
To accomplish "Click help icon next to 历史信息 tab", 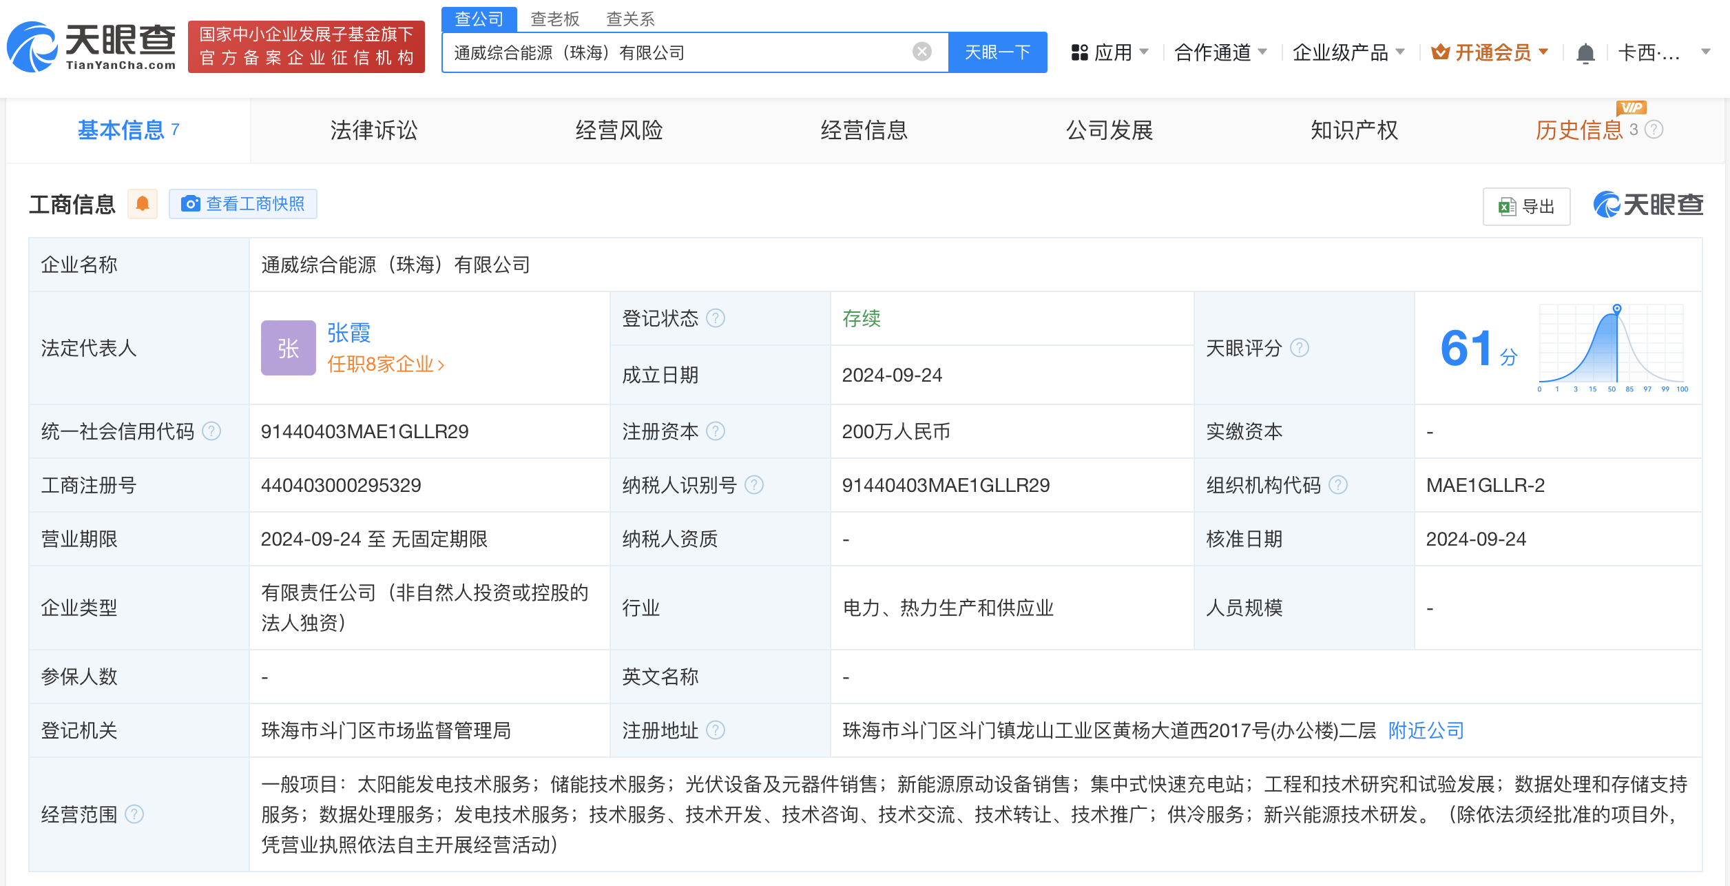I will click(x=1654, y=130).
